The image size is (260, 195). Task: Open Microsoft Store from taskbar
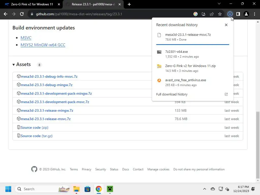(87, 189)
